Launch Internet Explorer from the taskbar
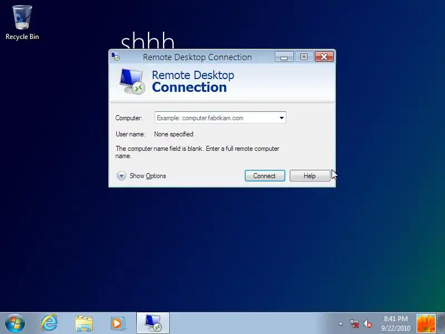Viewport: 445px width, 334px height. [49, 323]
